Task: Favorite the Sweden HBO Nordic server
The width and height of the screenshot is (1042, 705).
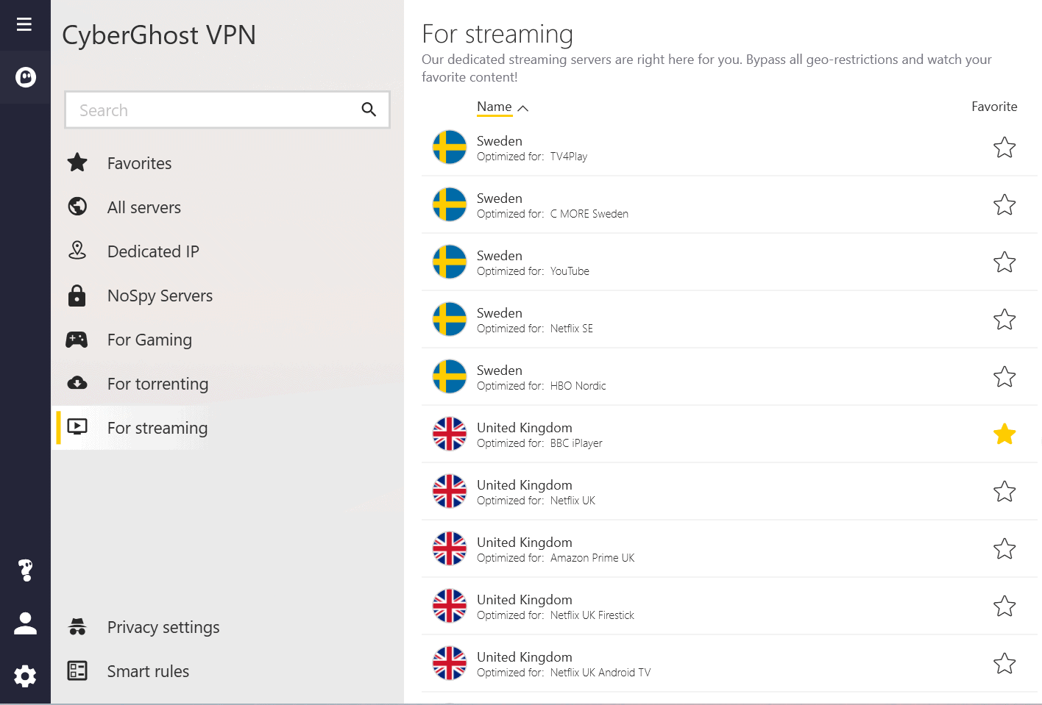Action: (x=1004, y=377)
